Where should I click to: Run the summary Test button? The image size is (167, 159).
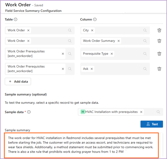point(152,124)
